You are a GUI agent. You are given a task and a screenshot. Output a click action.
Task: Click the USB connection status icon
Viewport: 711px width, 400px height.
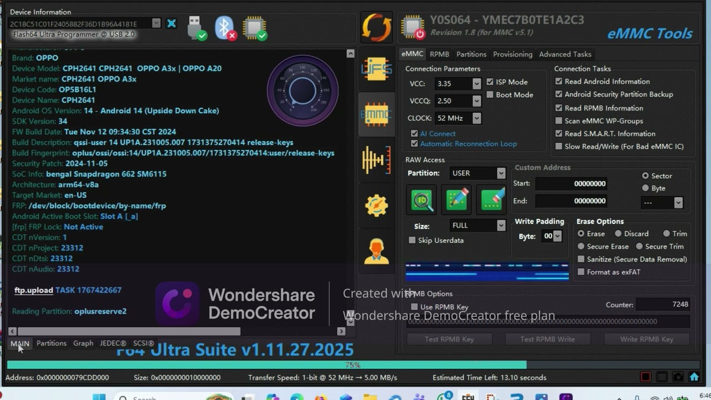pyautogui.click(x=197, y=28)
